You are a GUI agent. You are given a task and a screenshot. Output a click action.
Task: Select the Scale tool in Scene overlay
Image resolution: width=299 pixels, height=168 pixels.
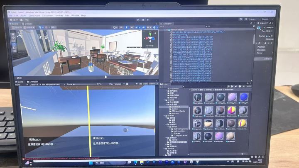click(14, 44)
